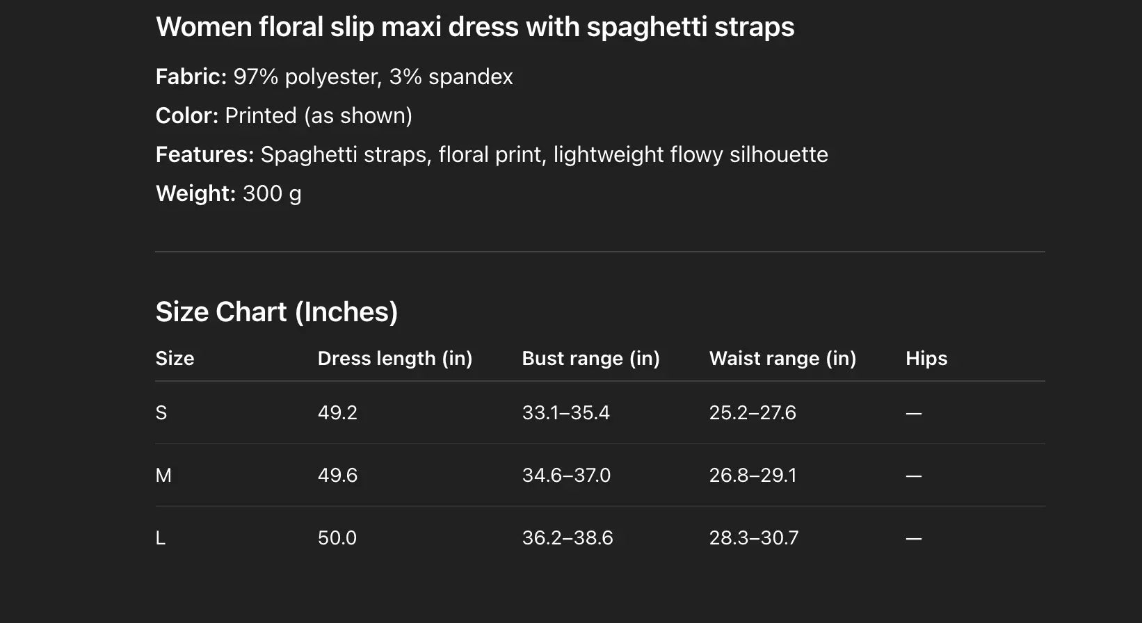Click the Fabric composition line

[334, 76]
